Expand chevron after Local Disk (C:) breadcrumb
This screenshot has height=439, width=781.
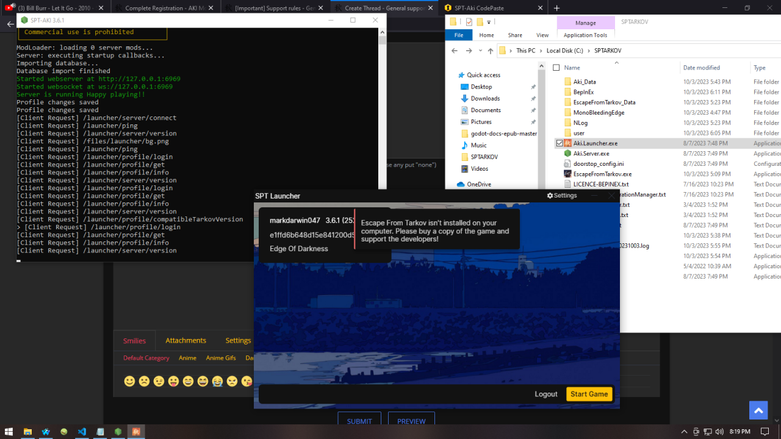click(589, 51)
